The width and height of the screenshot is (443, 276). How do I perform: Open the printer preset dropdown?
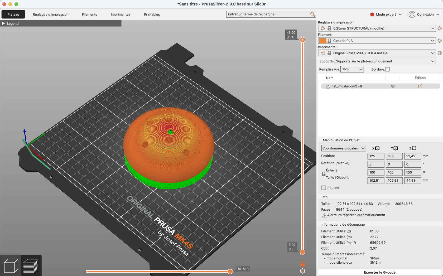pyautogui.click(x=377, y=53)
